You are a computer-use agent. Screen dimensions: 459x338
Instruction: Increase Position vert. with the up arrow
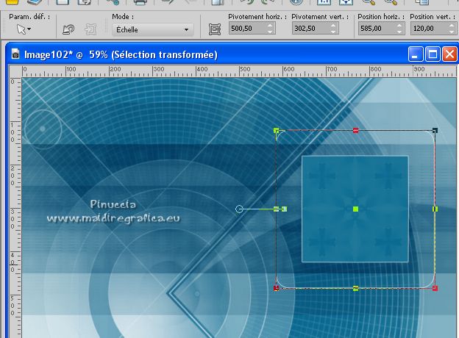click(452, 26)
